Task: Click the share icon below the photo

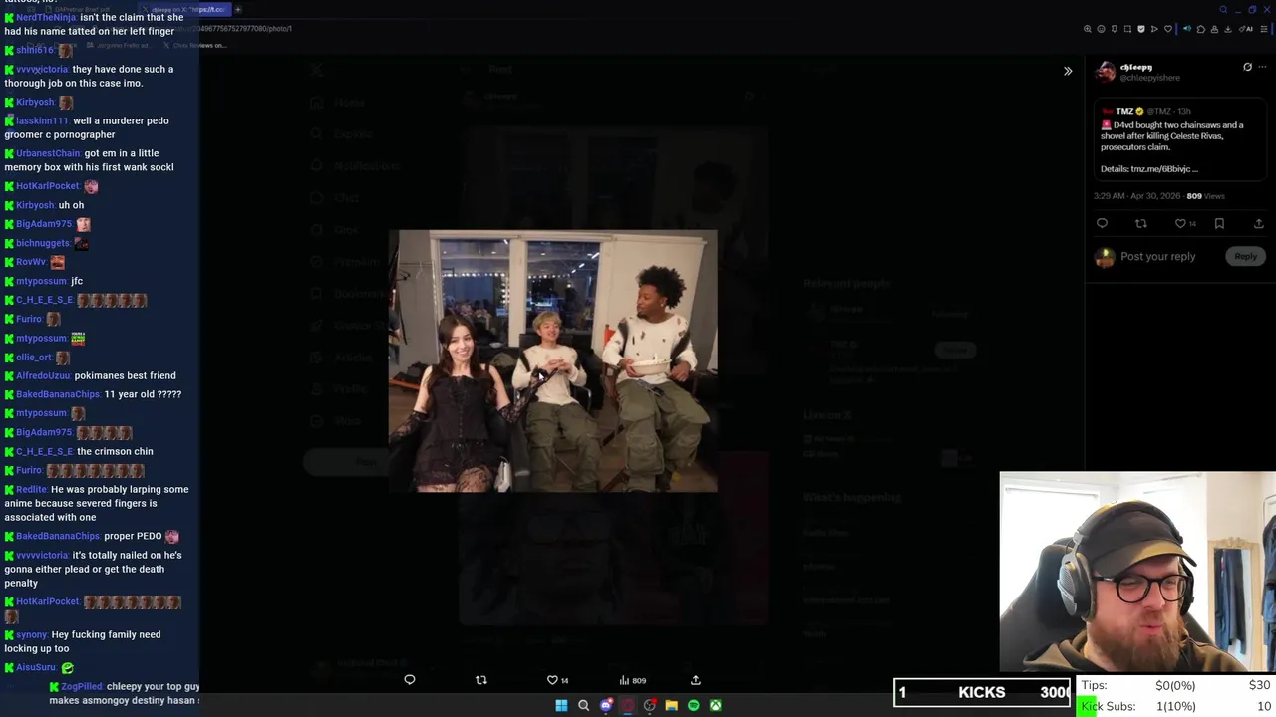Action: tap(696, 680)
